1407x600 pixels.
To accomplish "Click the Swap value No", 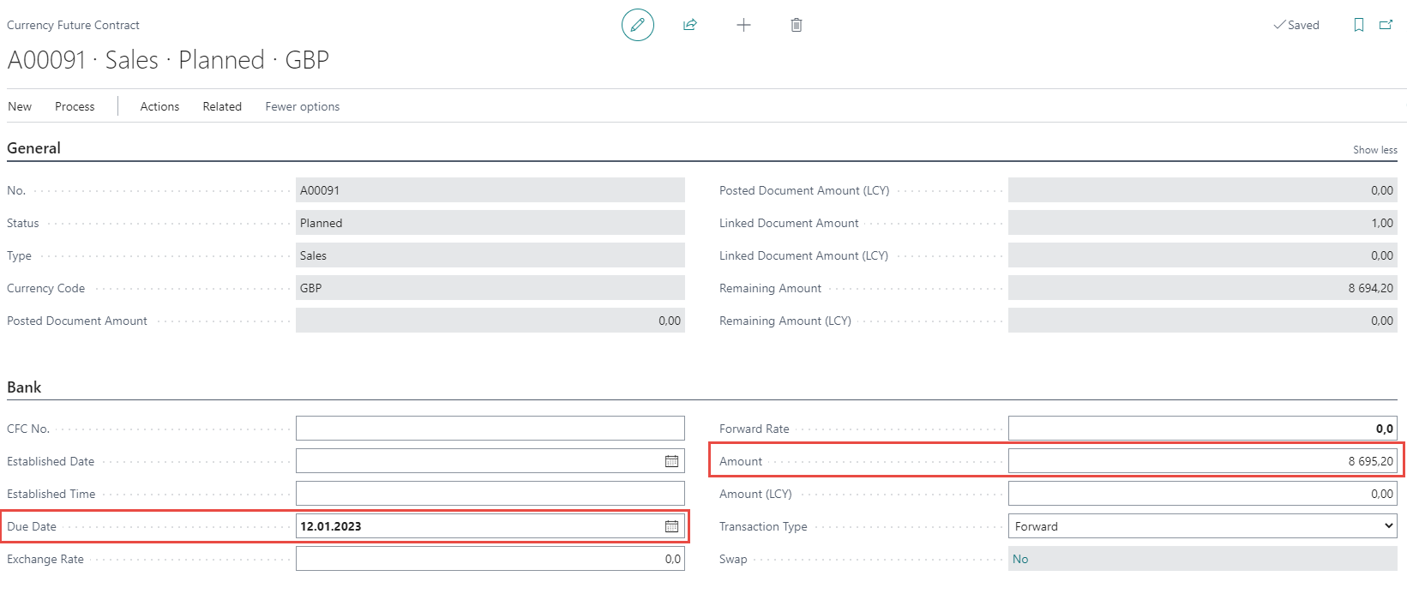I will tap(1020, 559).
